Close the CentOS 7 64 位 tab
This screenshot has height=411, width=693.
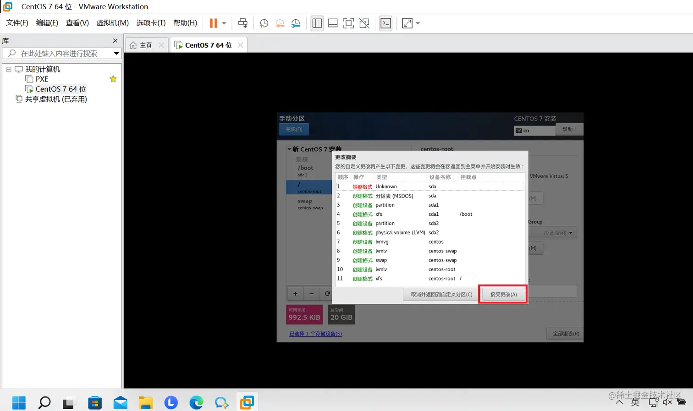click(x=240, y=45)
